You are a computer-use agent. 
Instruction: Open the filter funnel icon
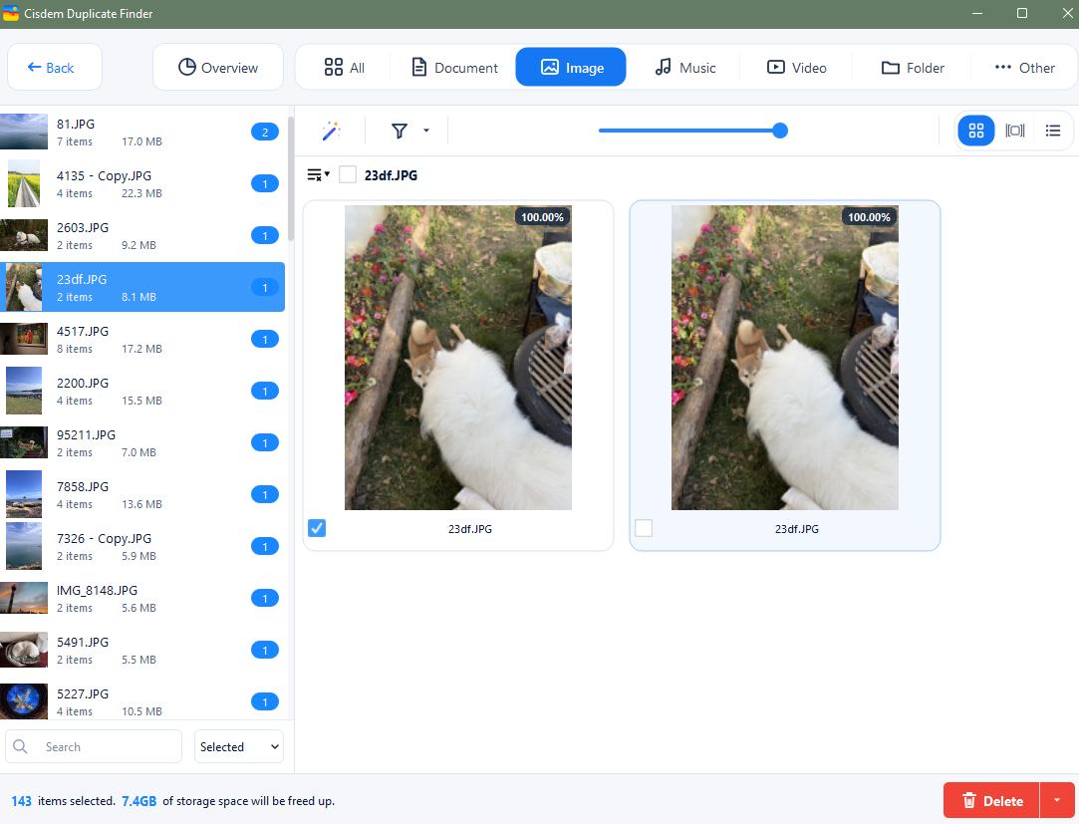[400, 131]
